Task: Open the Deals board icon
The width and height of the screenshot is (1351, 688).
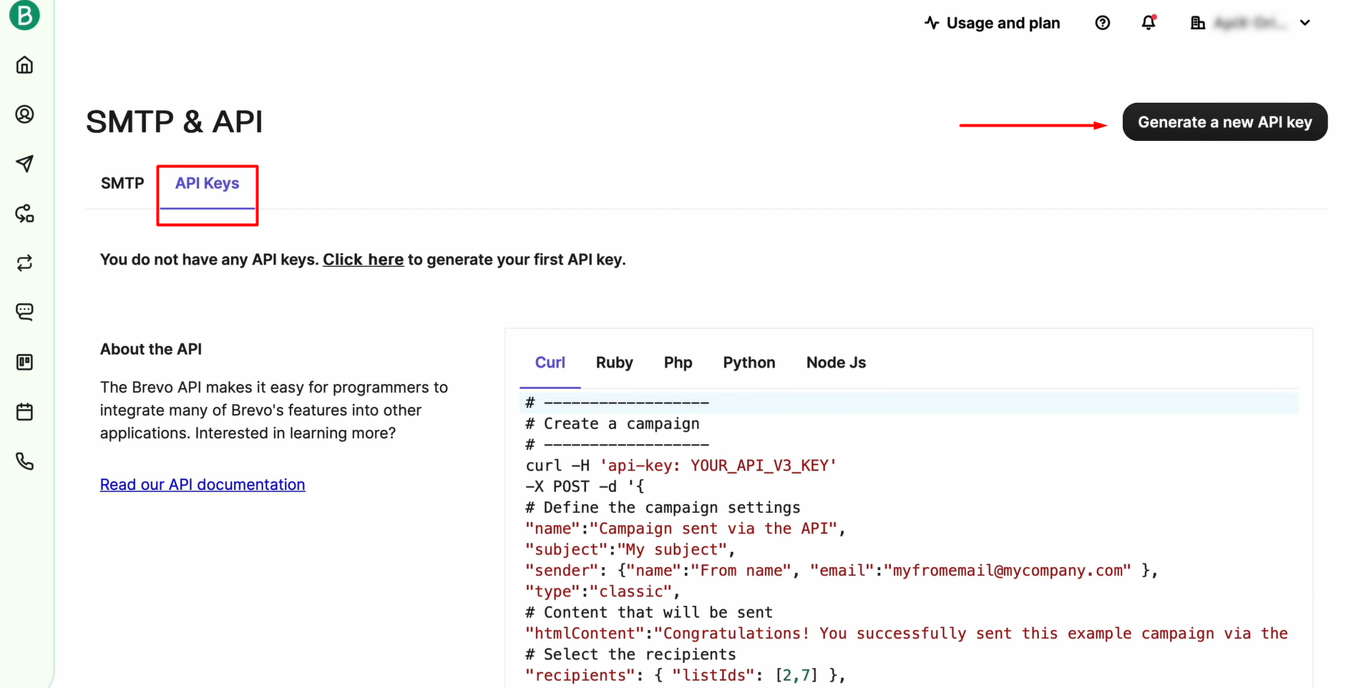Action: point(25,362)
